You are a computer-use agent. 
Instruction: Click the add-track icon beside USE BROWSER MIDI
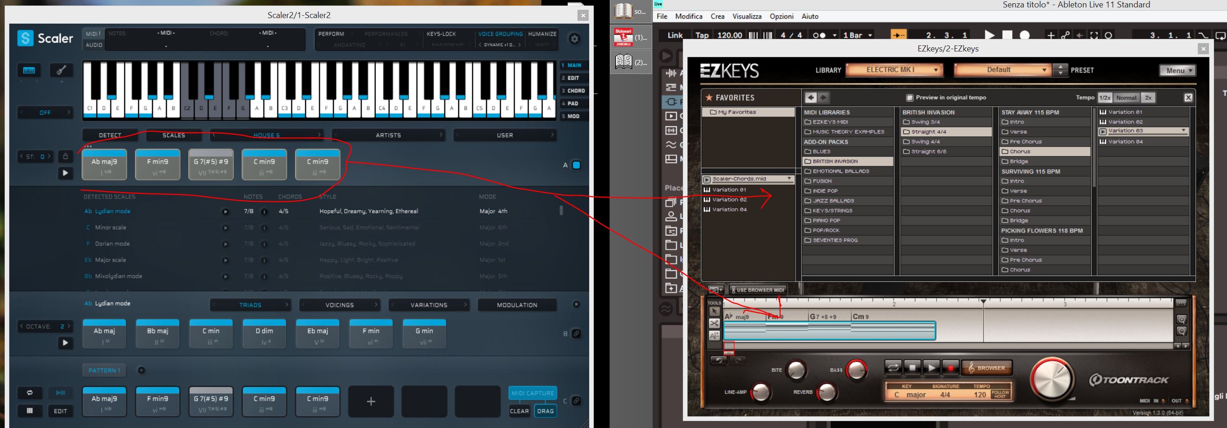click(x=715, y=289)
